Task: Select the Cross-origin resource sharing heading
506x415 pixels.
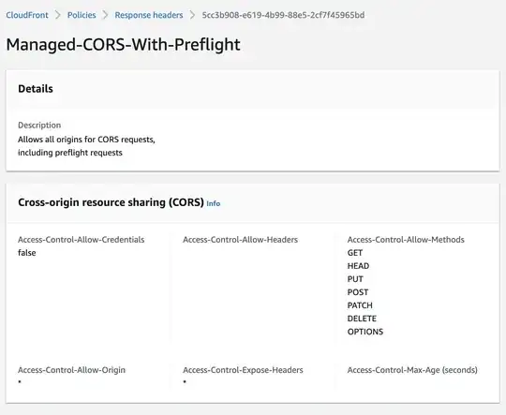Action: (x=111, y=202)
